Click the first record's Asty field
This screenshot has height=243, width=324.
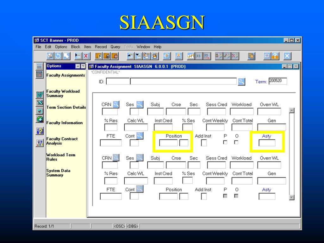click(267, 143)
